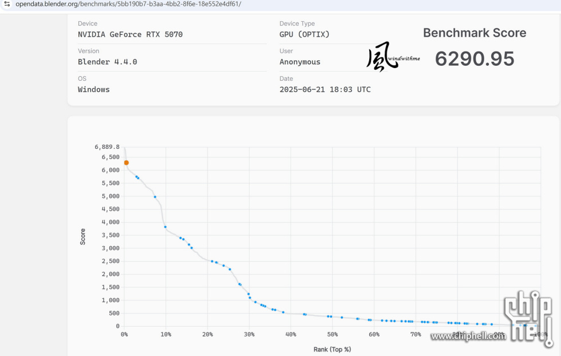
Task: Select the OS value "Windows"
Action: [x=94, y=89]
